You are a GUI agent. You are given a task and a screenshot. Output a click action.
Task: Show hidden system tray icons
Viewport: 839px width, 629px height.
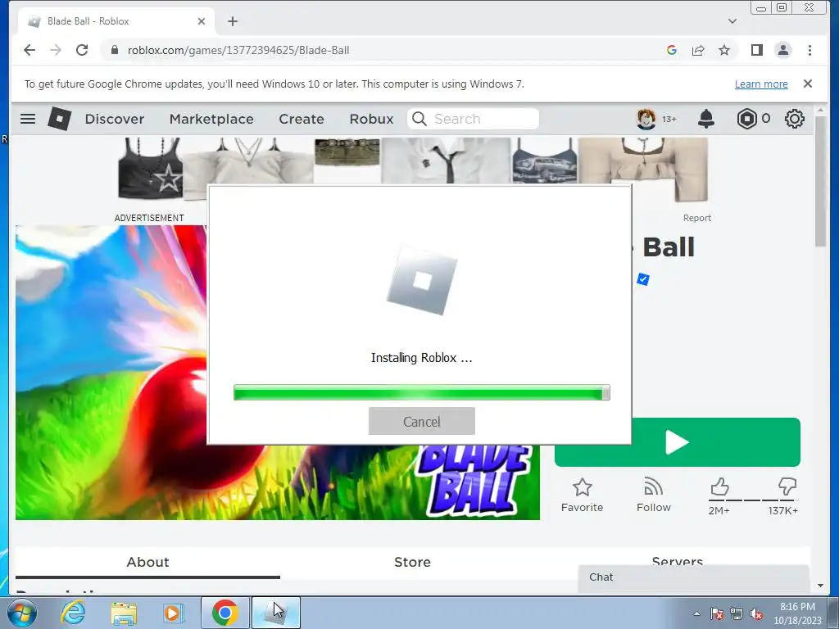pyautogui.click(x=696, y=614)
